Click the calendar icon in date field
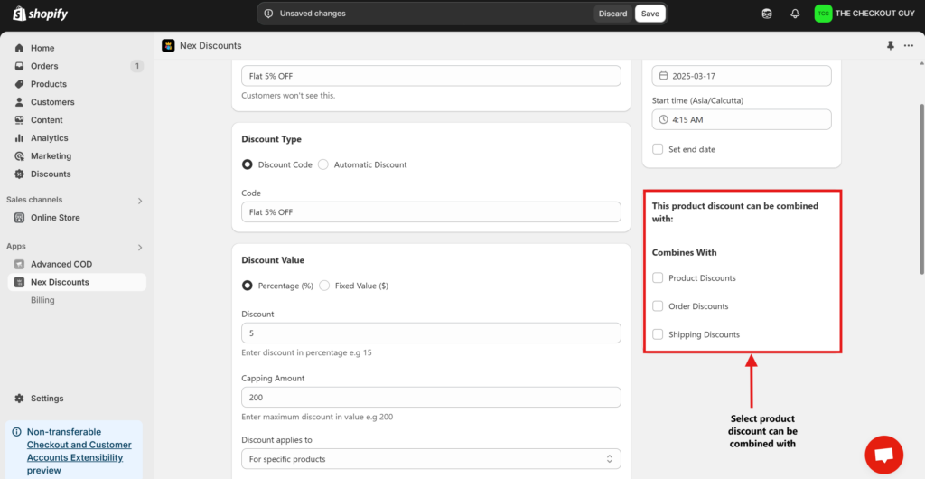925x479 pixels. click(663, 76)
